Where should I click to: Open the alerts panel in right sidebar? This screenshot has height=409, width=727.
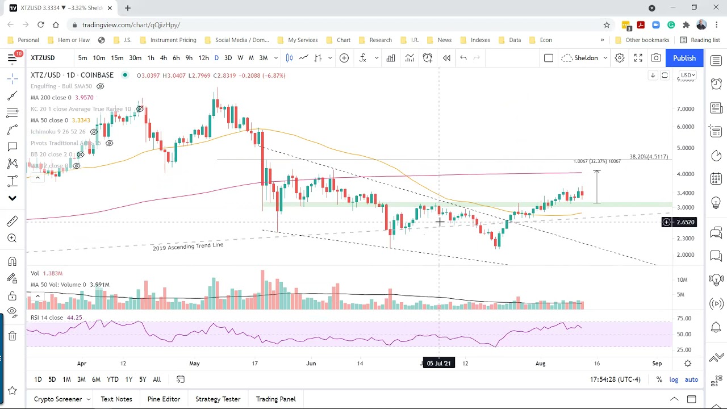pyautogui.click(x=716, y=84)
